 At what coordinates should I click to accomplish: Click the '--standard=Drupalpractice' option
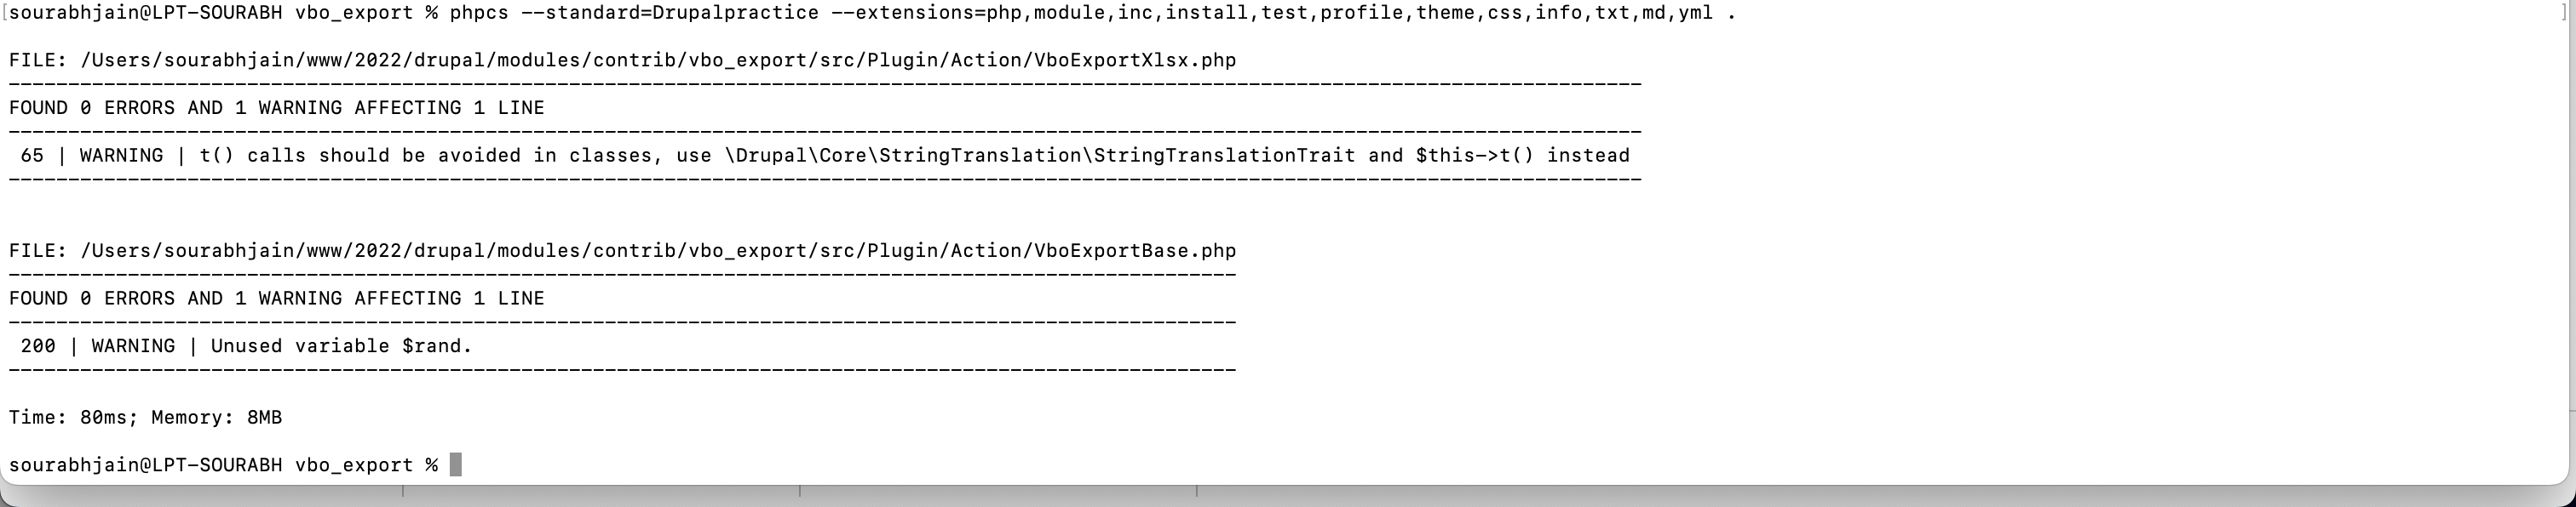(x=670, y=13)
